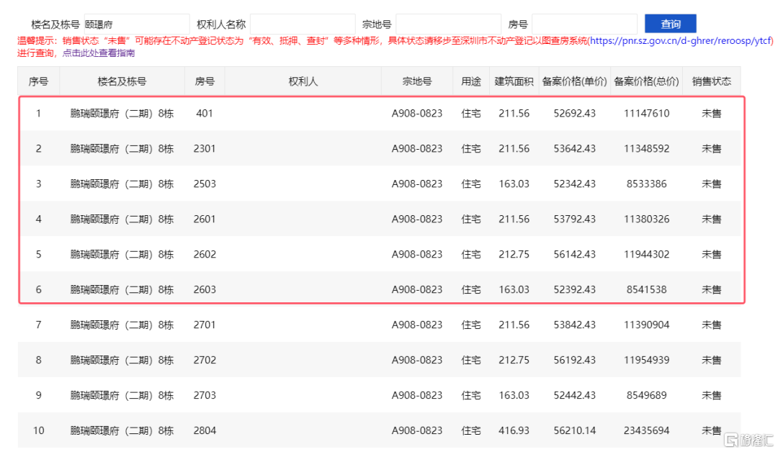
Task: Click the 楼名及栋号 column header
Action: pyautogui.click(x=122, y=81)
